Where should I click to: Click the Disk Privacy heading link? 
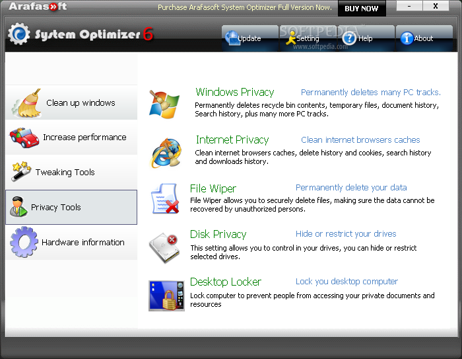point(218,234)
